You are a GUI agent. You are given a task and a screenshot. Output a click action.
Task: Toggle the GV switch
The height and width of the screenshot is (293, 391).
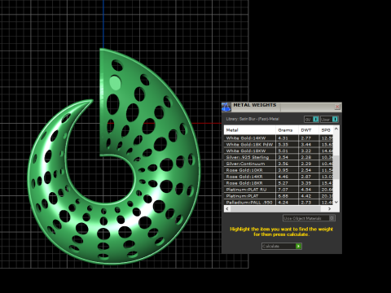pos(311,119)
